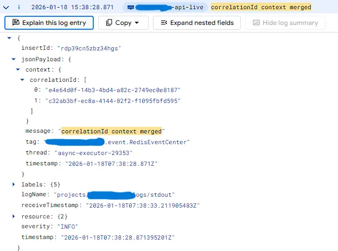Click the resource field name

36,216
